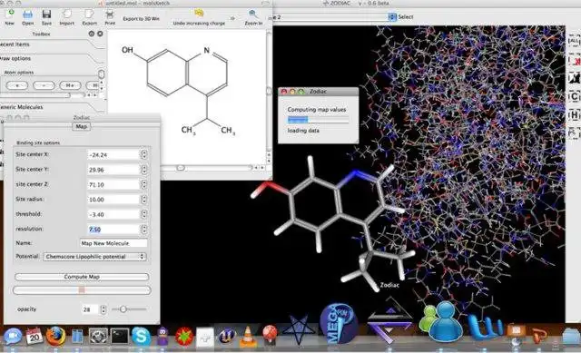Step the Site center Y spinner arrows
Image resolution: width=581 pixels, height=353 pixels.
(x=144, y=170)
